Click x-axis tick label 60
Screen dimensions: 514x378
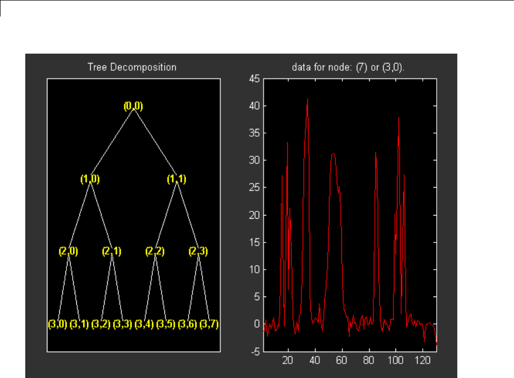tap(342, 360)
